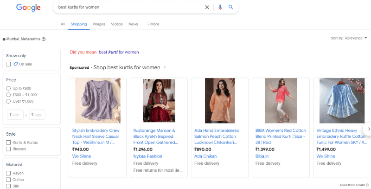The image size is (371, 189).
Task: Select the Shopping tab
Action: [79, 24]
